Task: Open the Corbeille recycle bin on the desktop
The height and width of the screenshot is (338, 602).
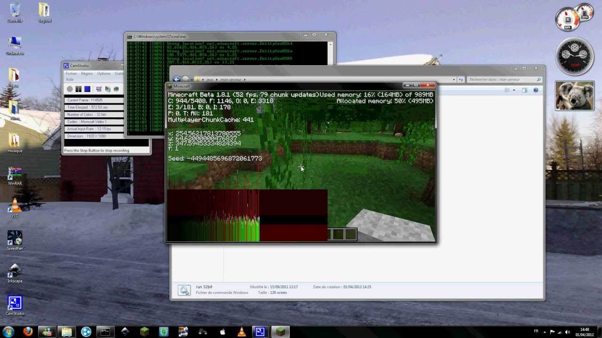Action: click(x=15, y=13)
